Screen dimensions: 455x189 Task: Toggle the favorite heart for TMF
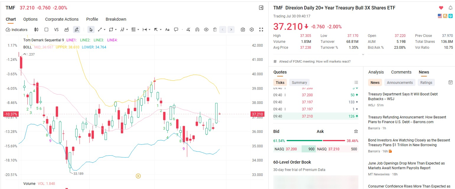pyautogui.click(x=441, y=8)
